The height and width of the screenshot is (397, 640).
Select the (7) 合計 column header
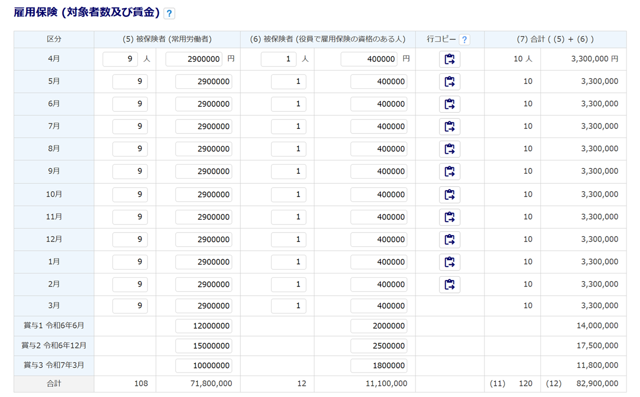click(x=555, y=39)
